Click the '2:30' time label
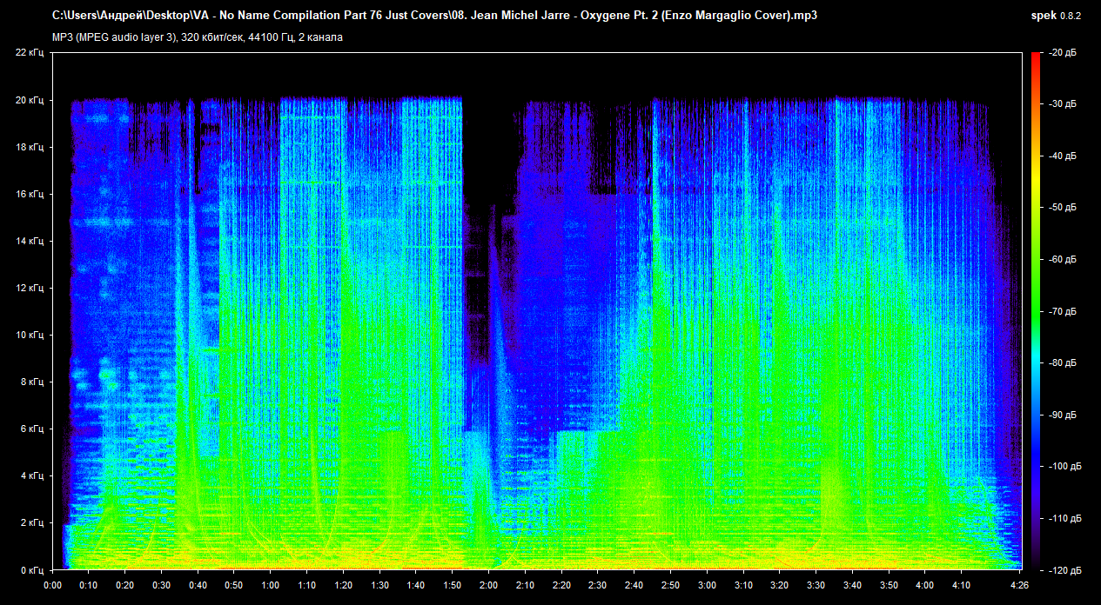 click(599, 585)
